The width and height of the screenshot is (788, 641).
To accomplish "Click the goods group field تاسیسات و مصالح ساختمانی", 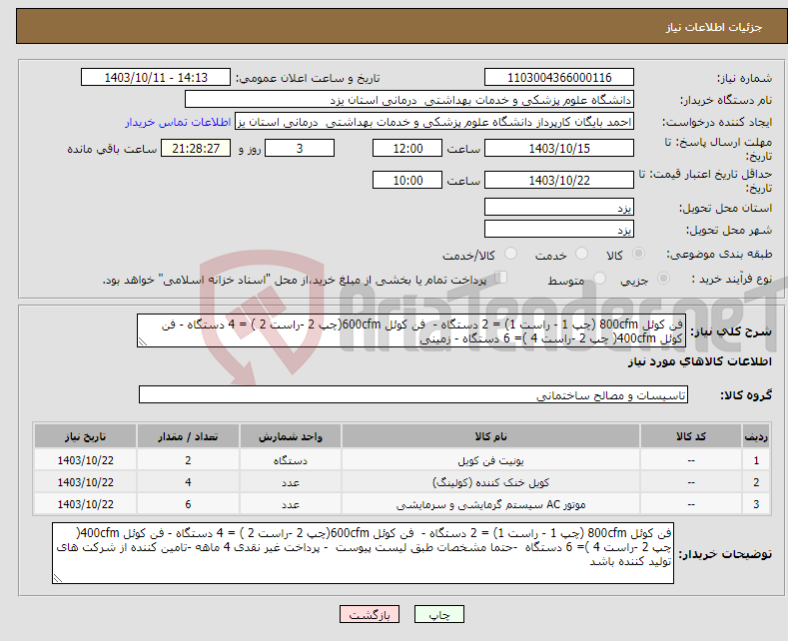I will pos(413,394).
